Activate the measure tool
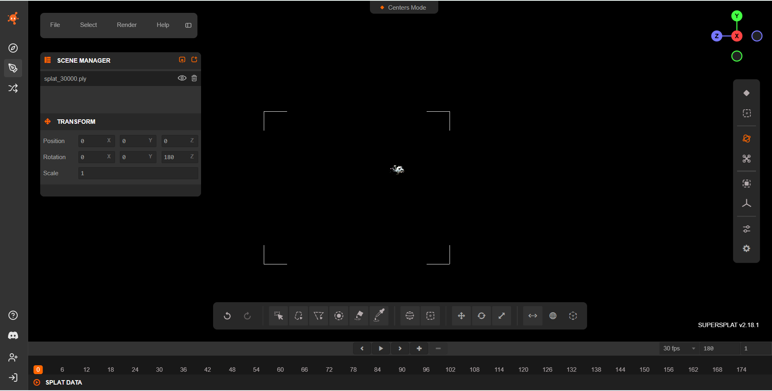Screen dimensions: 772x391 point(533,316)
